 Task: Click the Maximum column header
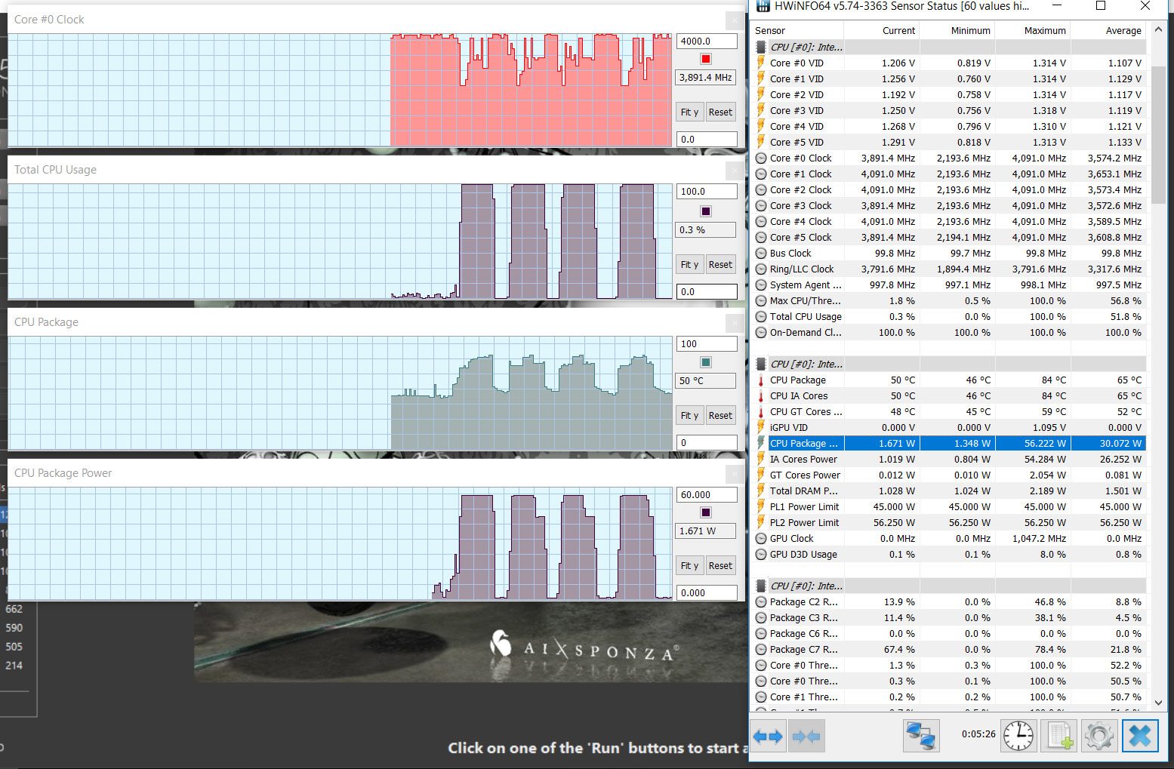point(1032,30)
